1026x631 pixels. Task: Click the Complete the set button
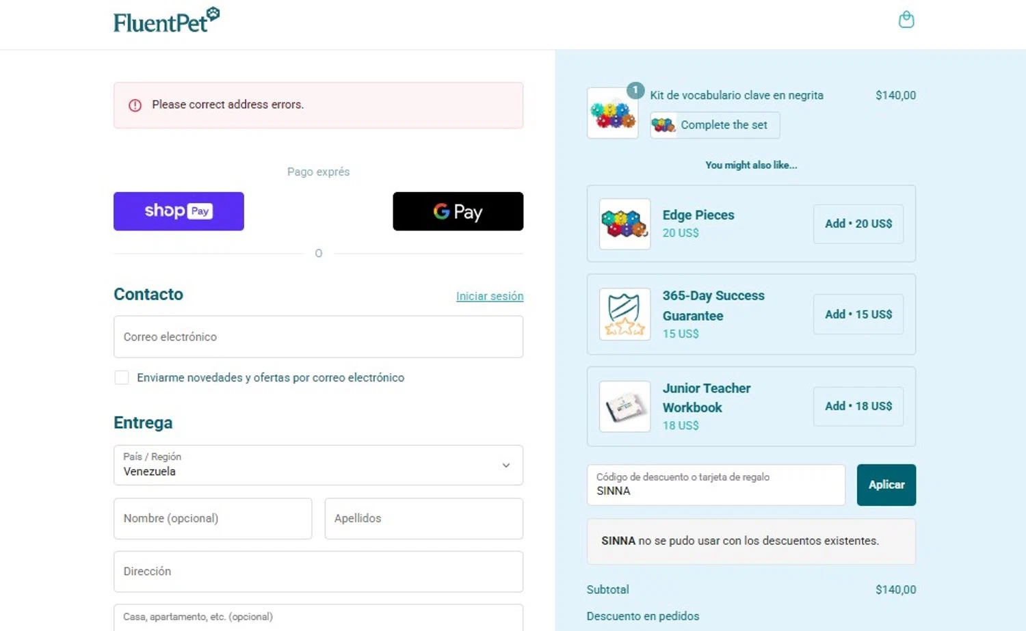(715, 125)
